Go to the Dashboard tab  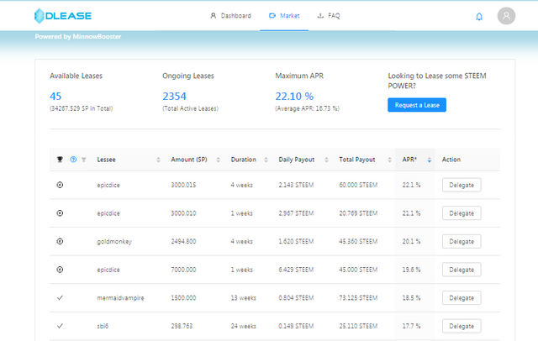230,16
